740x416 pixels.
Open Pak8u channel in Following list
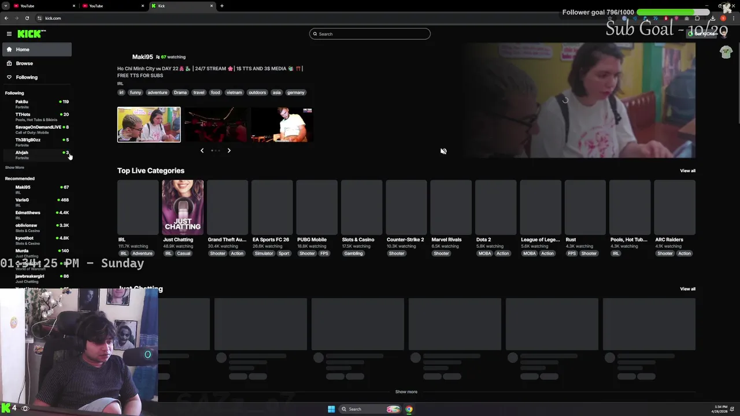tap(37, 104)
